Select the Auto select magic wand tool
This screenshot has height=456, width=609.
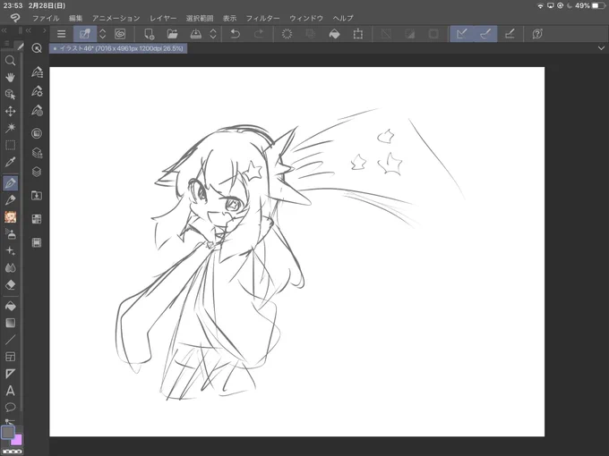pos(10,128)
